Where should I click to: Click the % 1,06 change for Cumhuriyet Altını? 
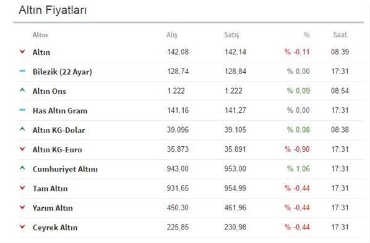[x=298, y=168]
